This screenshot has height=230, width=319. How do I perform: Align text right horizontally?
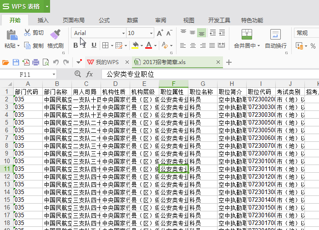(x=203, y=45)
